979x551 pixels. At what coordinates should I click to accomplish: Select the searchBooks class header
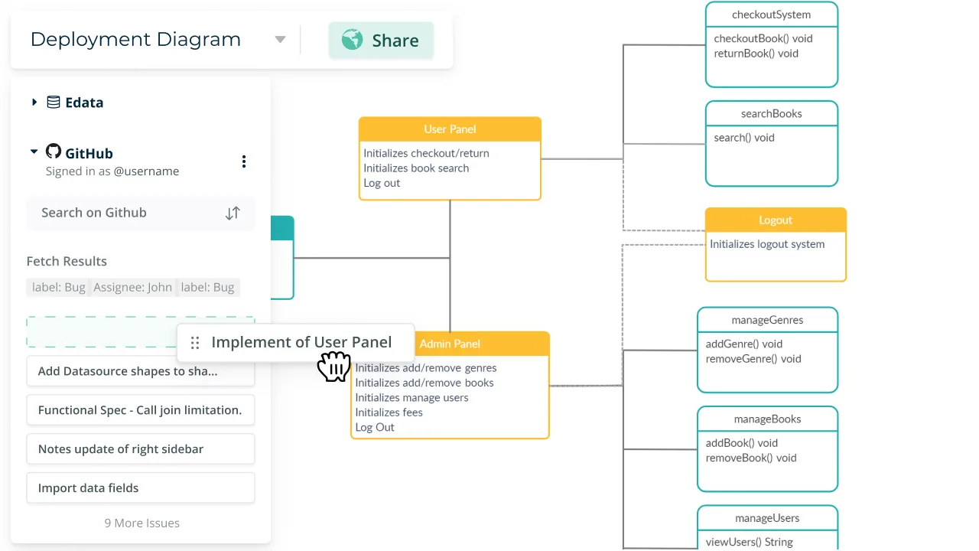[772, 113]
